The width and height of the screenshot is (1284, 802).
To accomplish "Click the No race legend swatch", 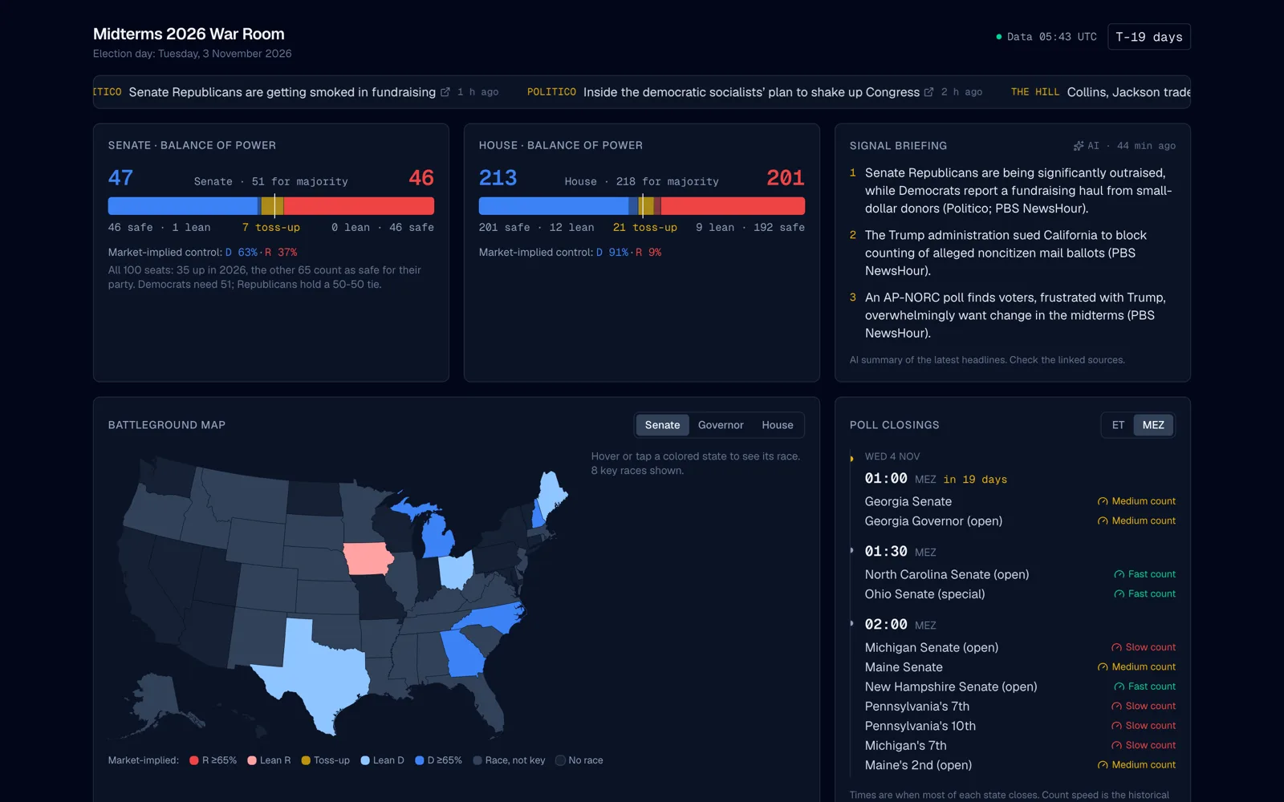I will [x=560, y=760].
